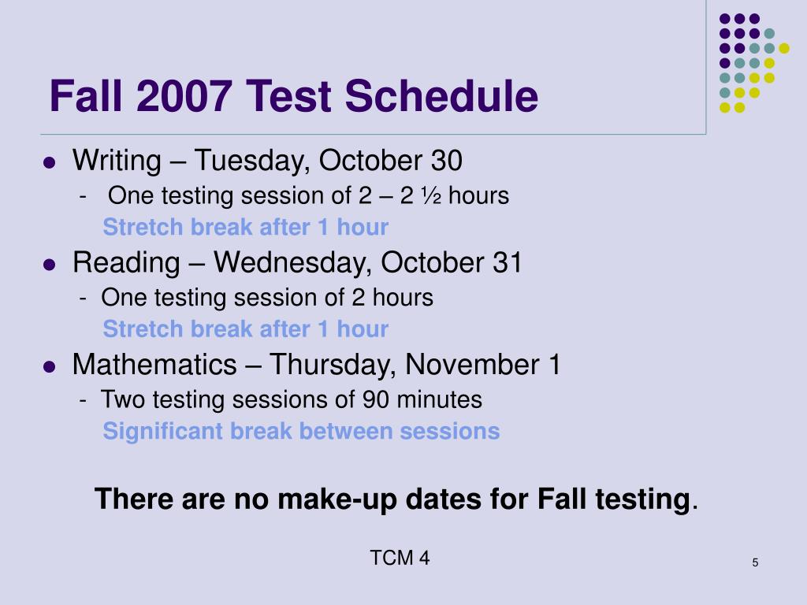Click the bullet before Writing
Image resolution: width=807 pixels, height=605 pixels.
50,162
